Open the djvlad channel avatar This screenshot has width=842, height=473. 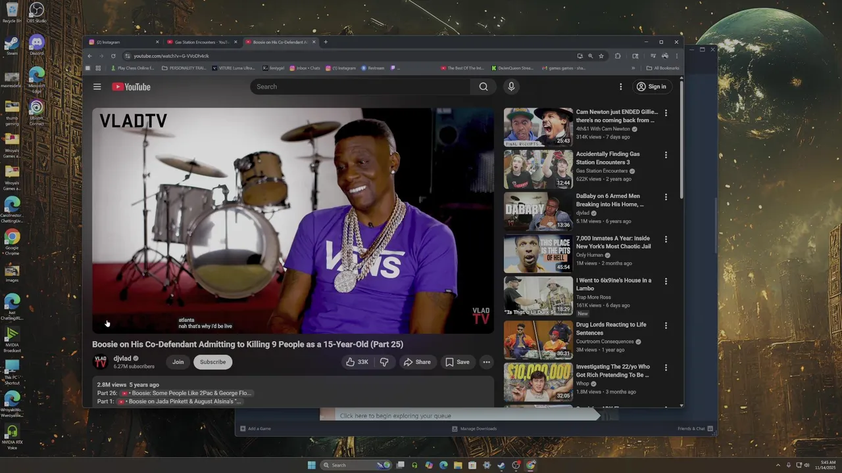coord(101,362)
